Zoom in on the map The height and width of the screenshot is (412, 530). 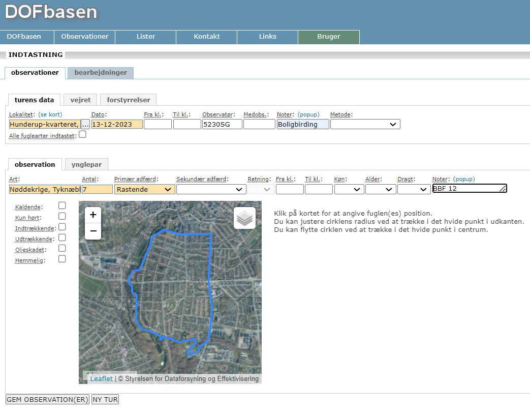click(x=93, y=215)
